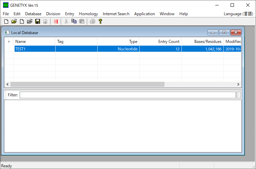
Task: Open the Language menu
Action: [x=238, y=14]
